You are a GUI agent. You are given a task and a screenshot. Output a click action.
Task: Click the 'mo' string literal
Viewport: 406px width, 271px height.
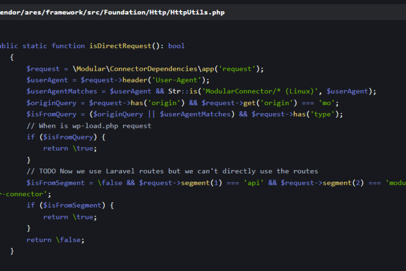(328, 103)
